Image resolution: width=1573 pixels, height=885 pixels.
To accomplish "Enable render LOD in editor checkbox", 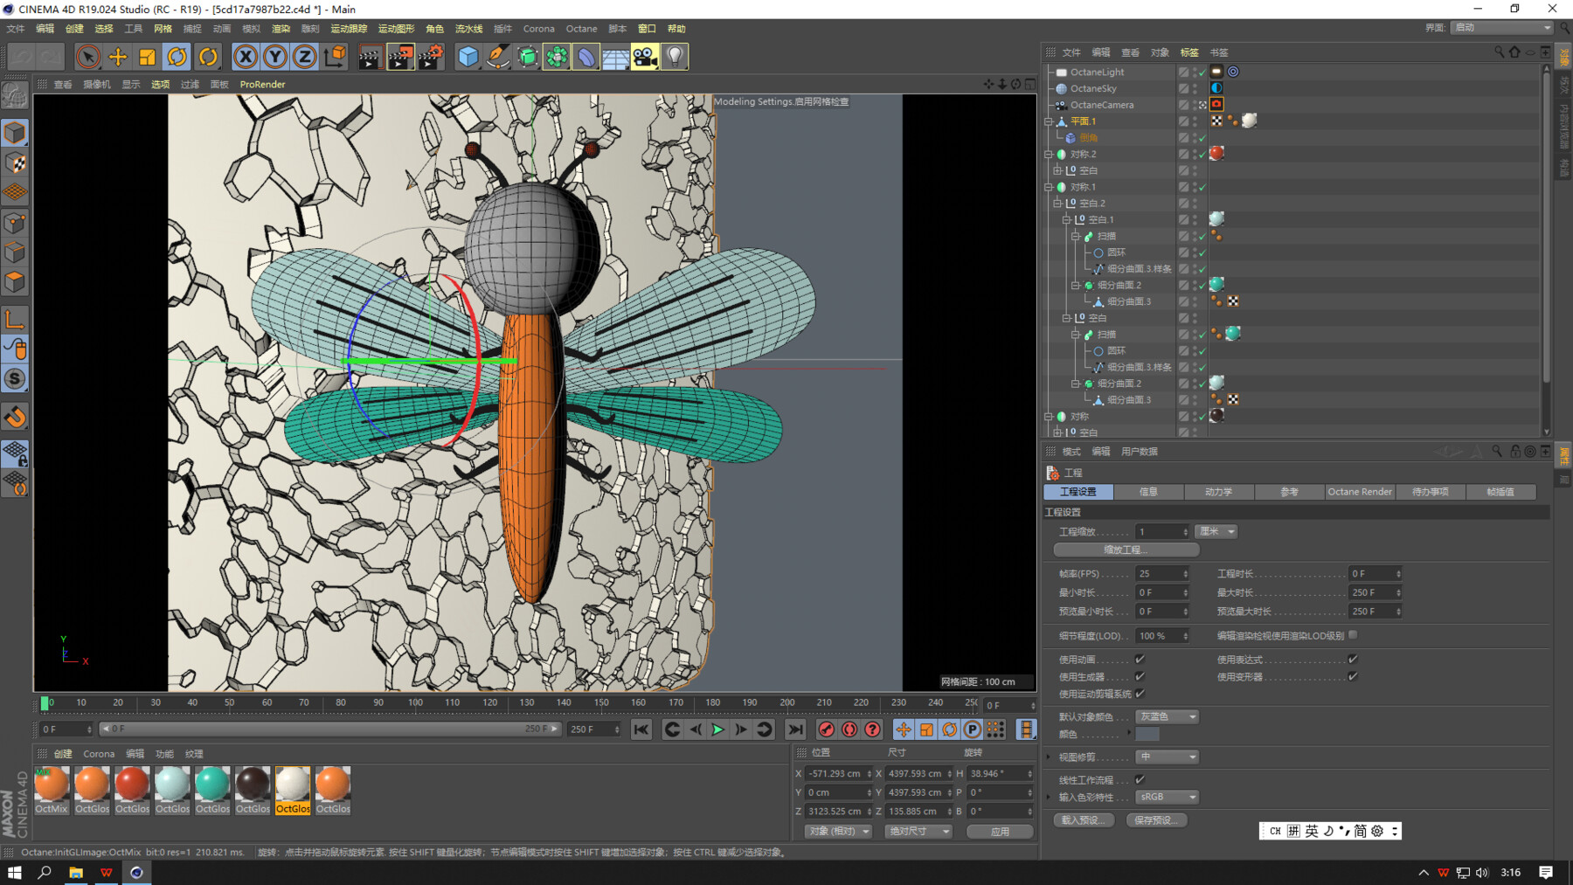I will click(x=1353, y=635).
